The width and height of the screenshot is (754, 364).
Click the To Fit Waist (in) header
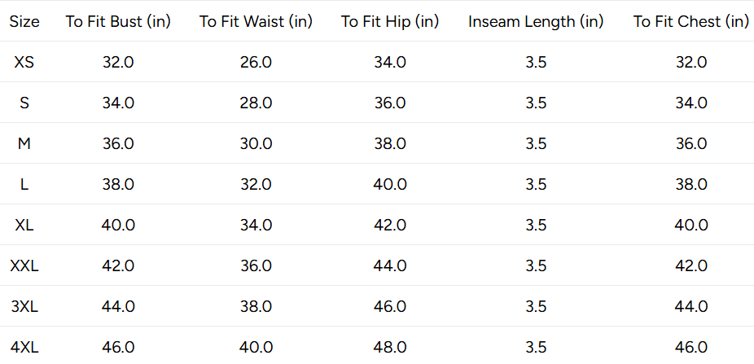point(256,22)
